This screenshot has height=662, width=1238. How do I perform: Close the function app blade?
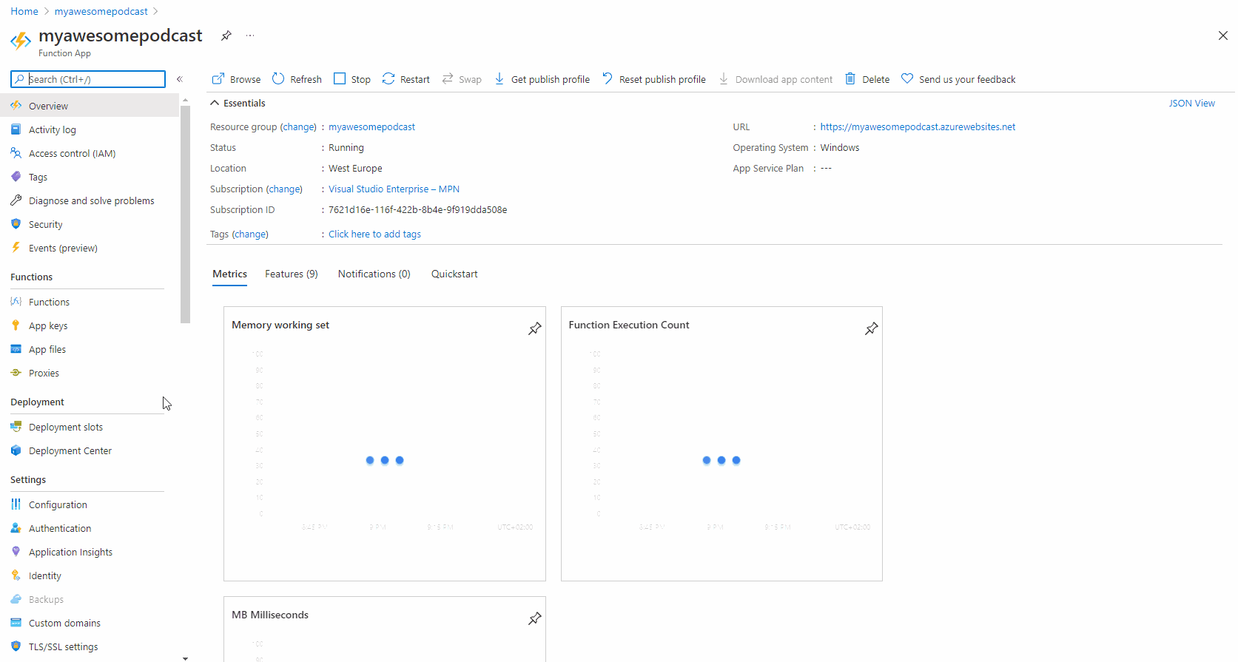pos(1222,36)
